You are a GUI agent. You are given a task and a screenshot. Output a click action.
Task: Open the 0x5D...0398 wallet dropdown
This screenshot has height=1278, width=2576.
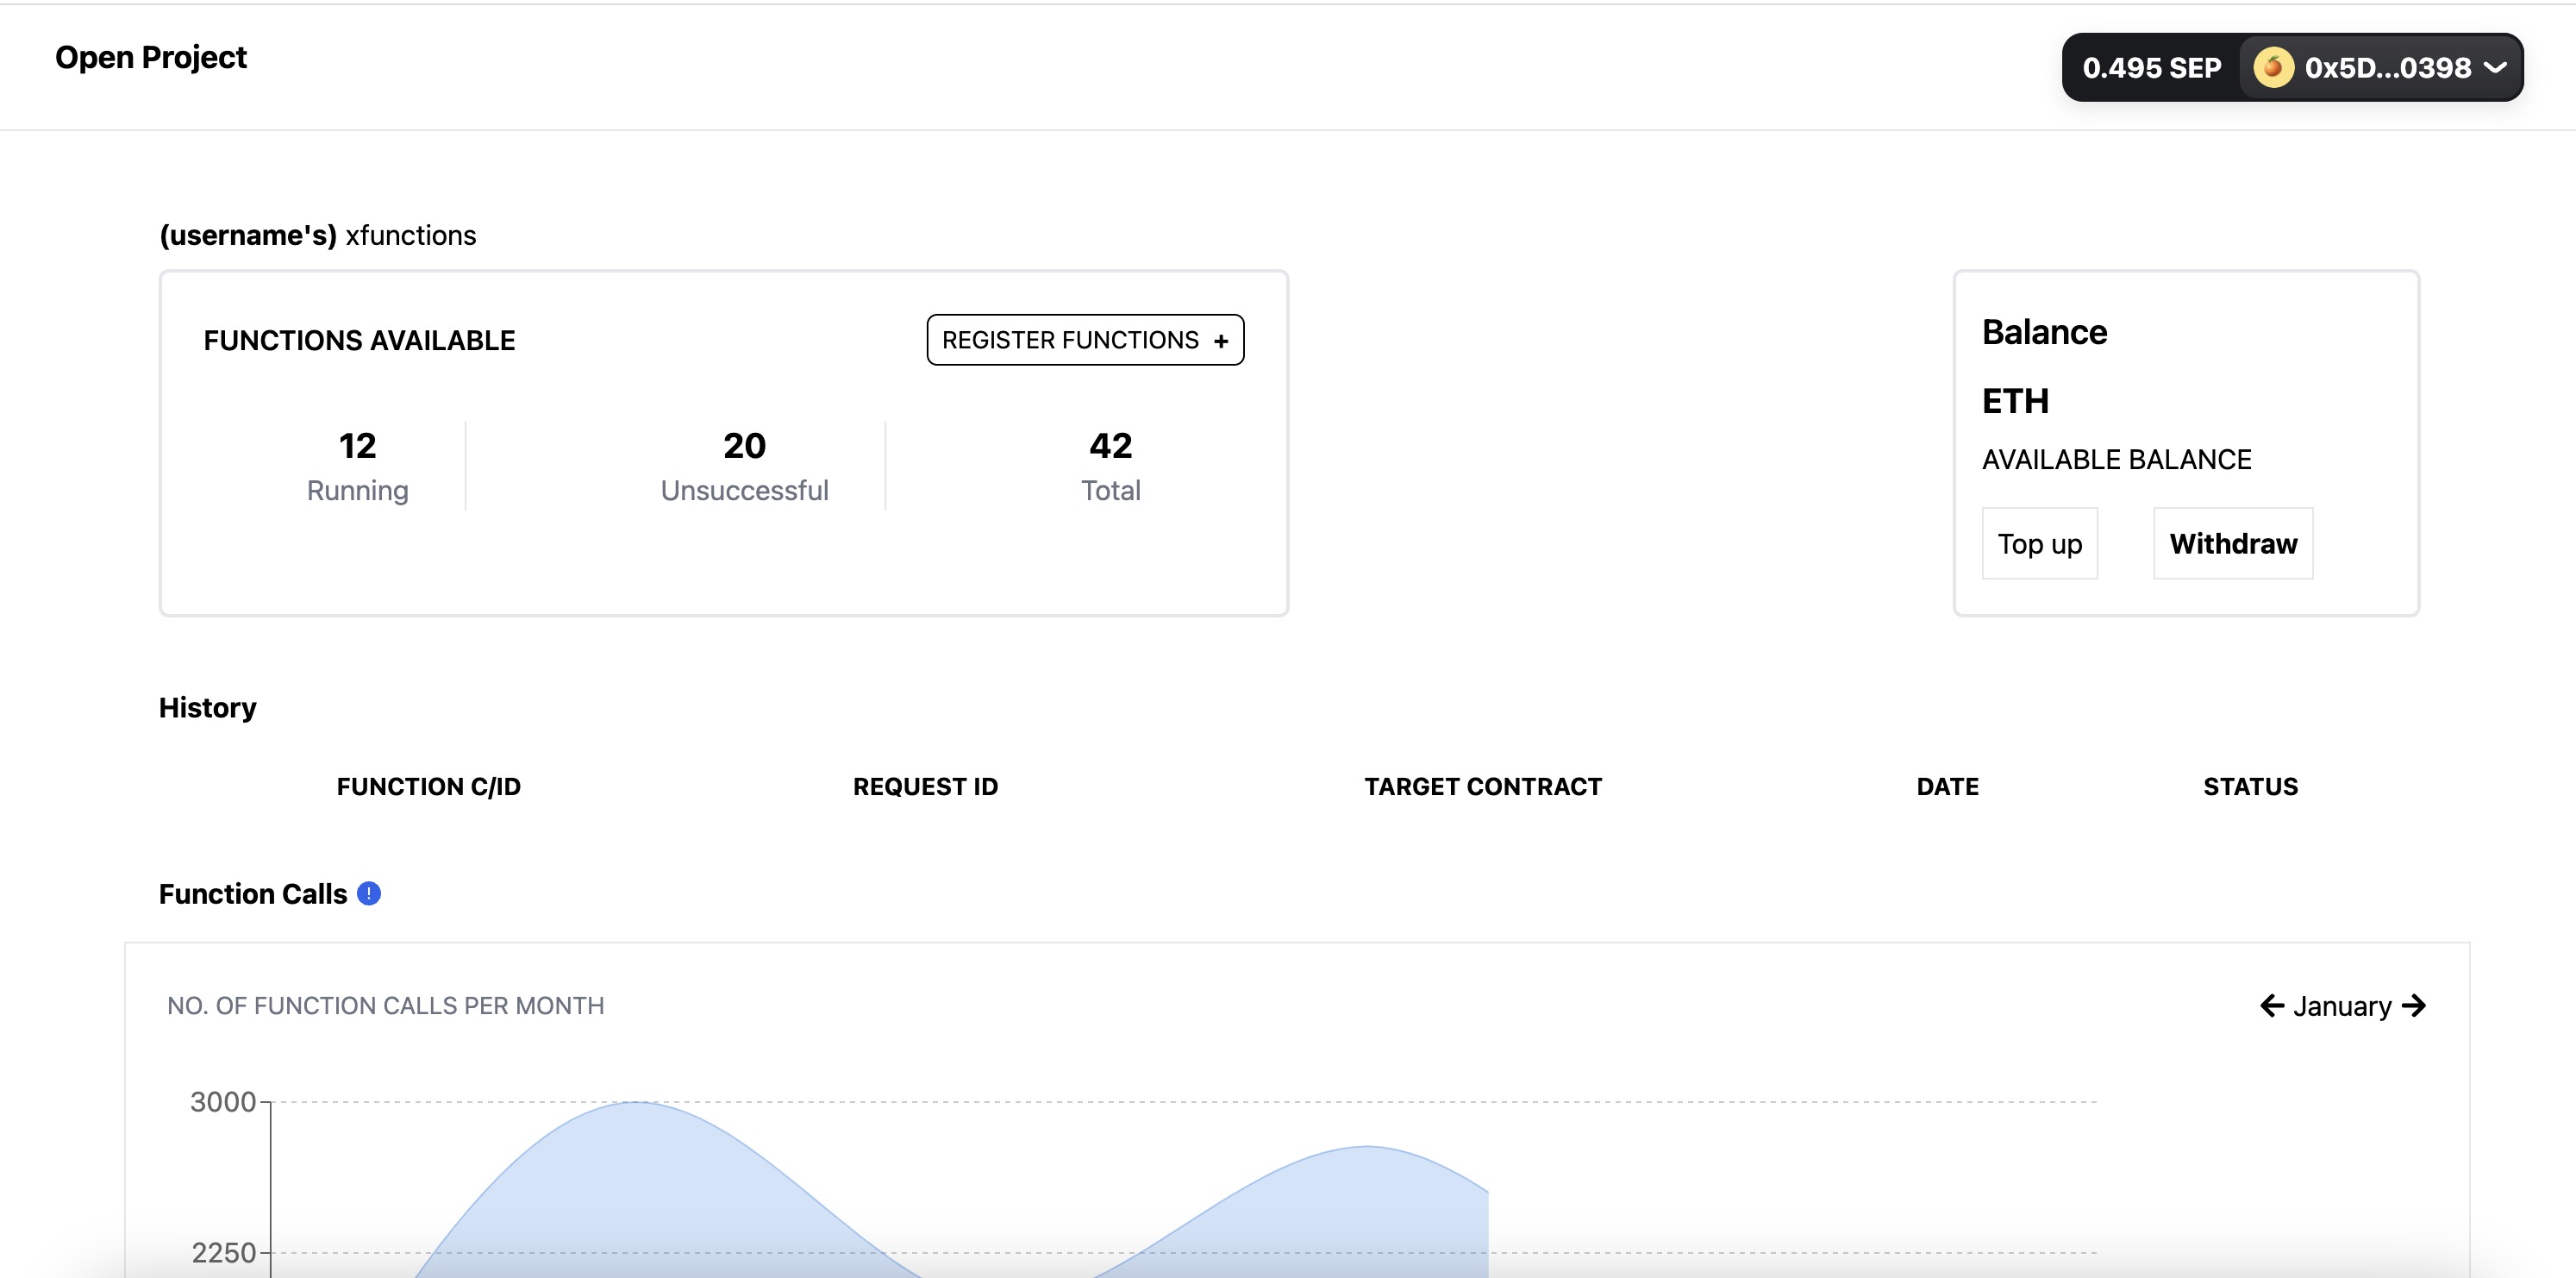[2380, 67]
